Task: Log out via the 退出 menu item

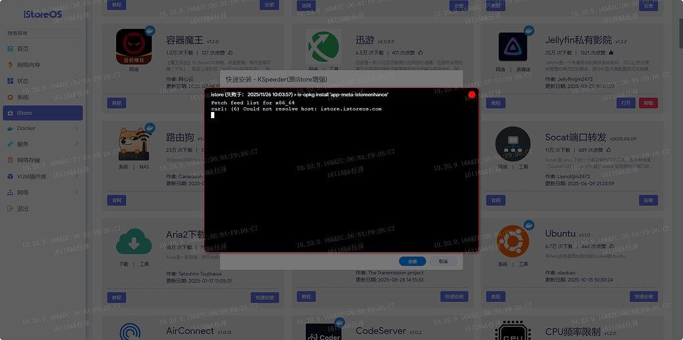Action: coord(43,209)
